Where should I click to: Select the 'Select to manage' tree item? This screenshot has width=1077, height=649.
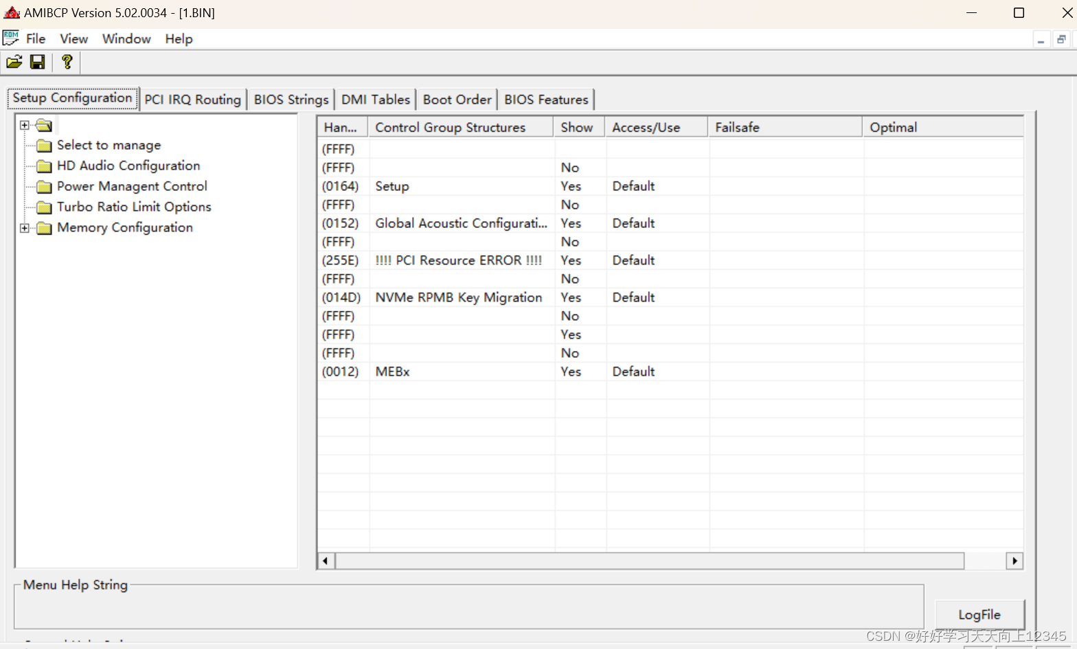tap(109, 146)
